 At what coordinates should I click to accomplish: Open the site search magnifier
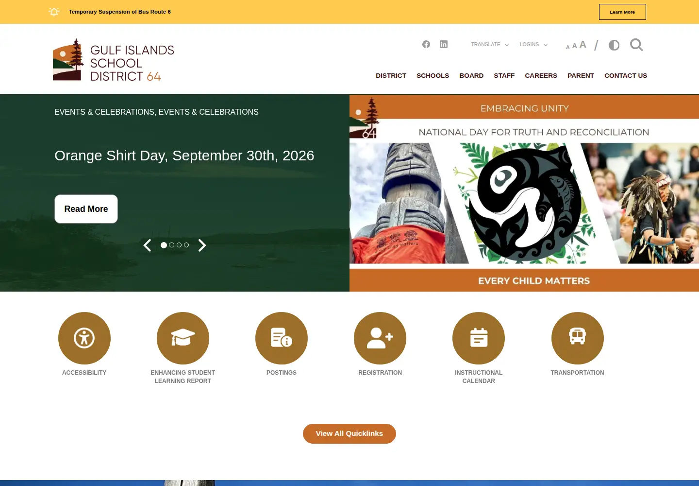(636, 45)
